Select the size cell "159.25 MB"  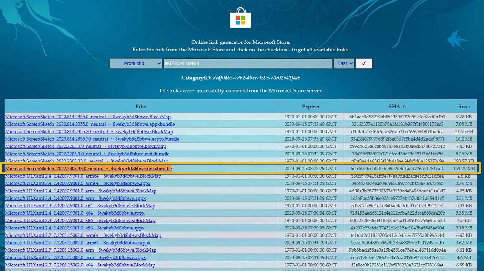(x=464, y=169)
